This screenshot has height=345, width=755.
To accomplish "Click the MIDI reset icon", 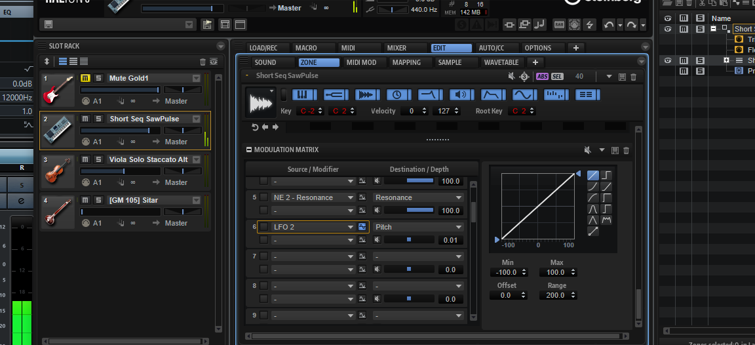I will 574,24.
